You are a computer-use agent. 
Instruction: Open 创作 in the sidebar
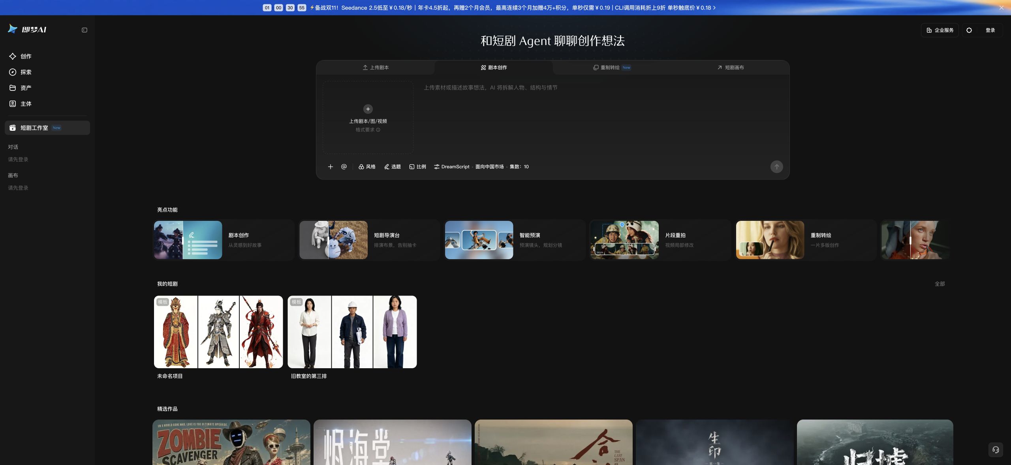click(x=47, y=56)
